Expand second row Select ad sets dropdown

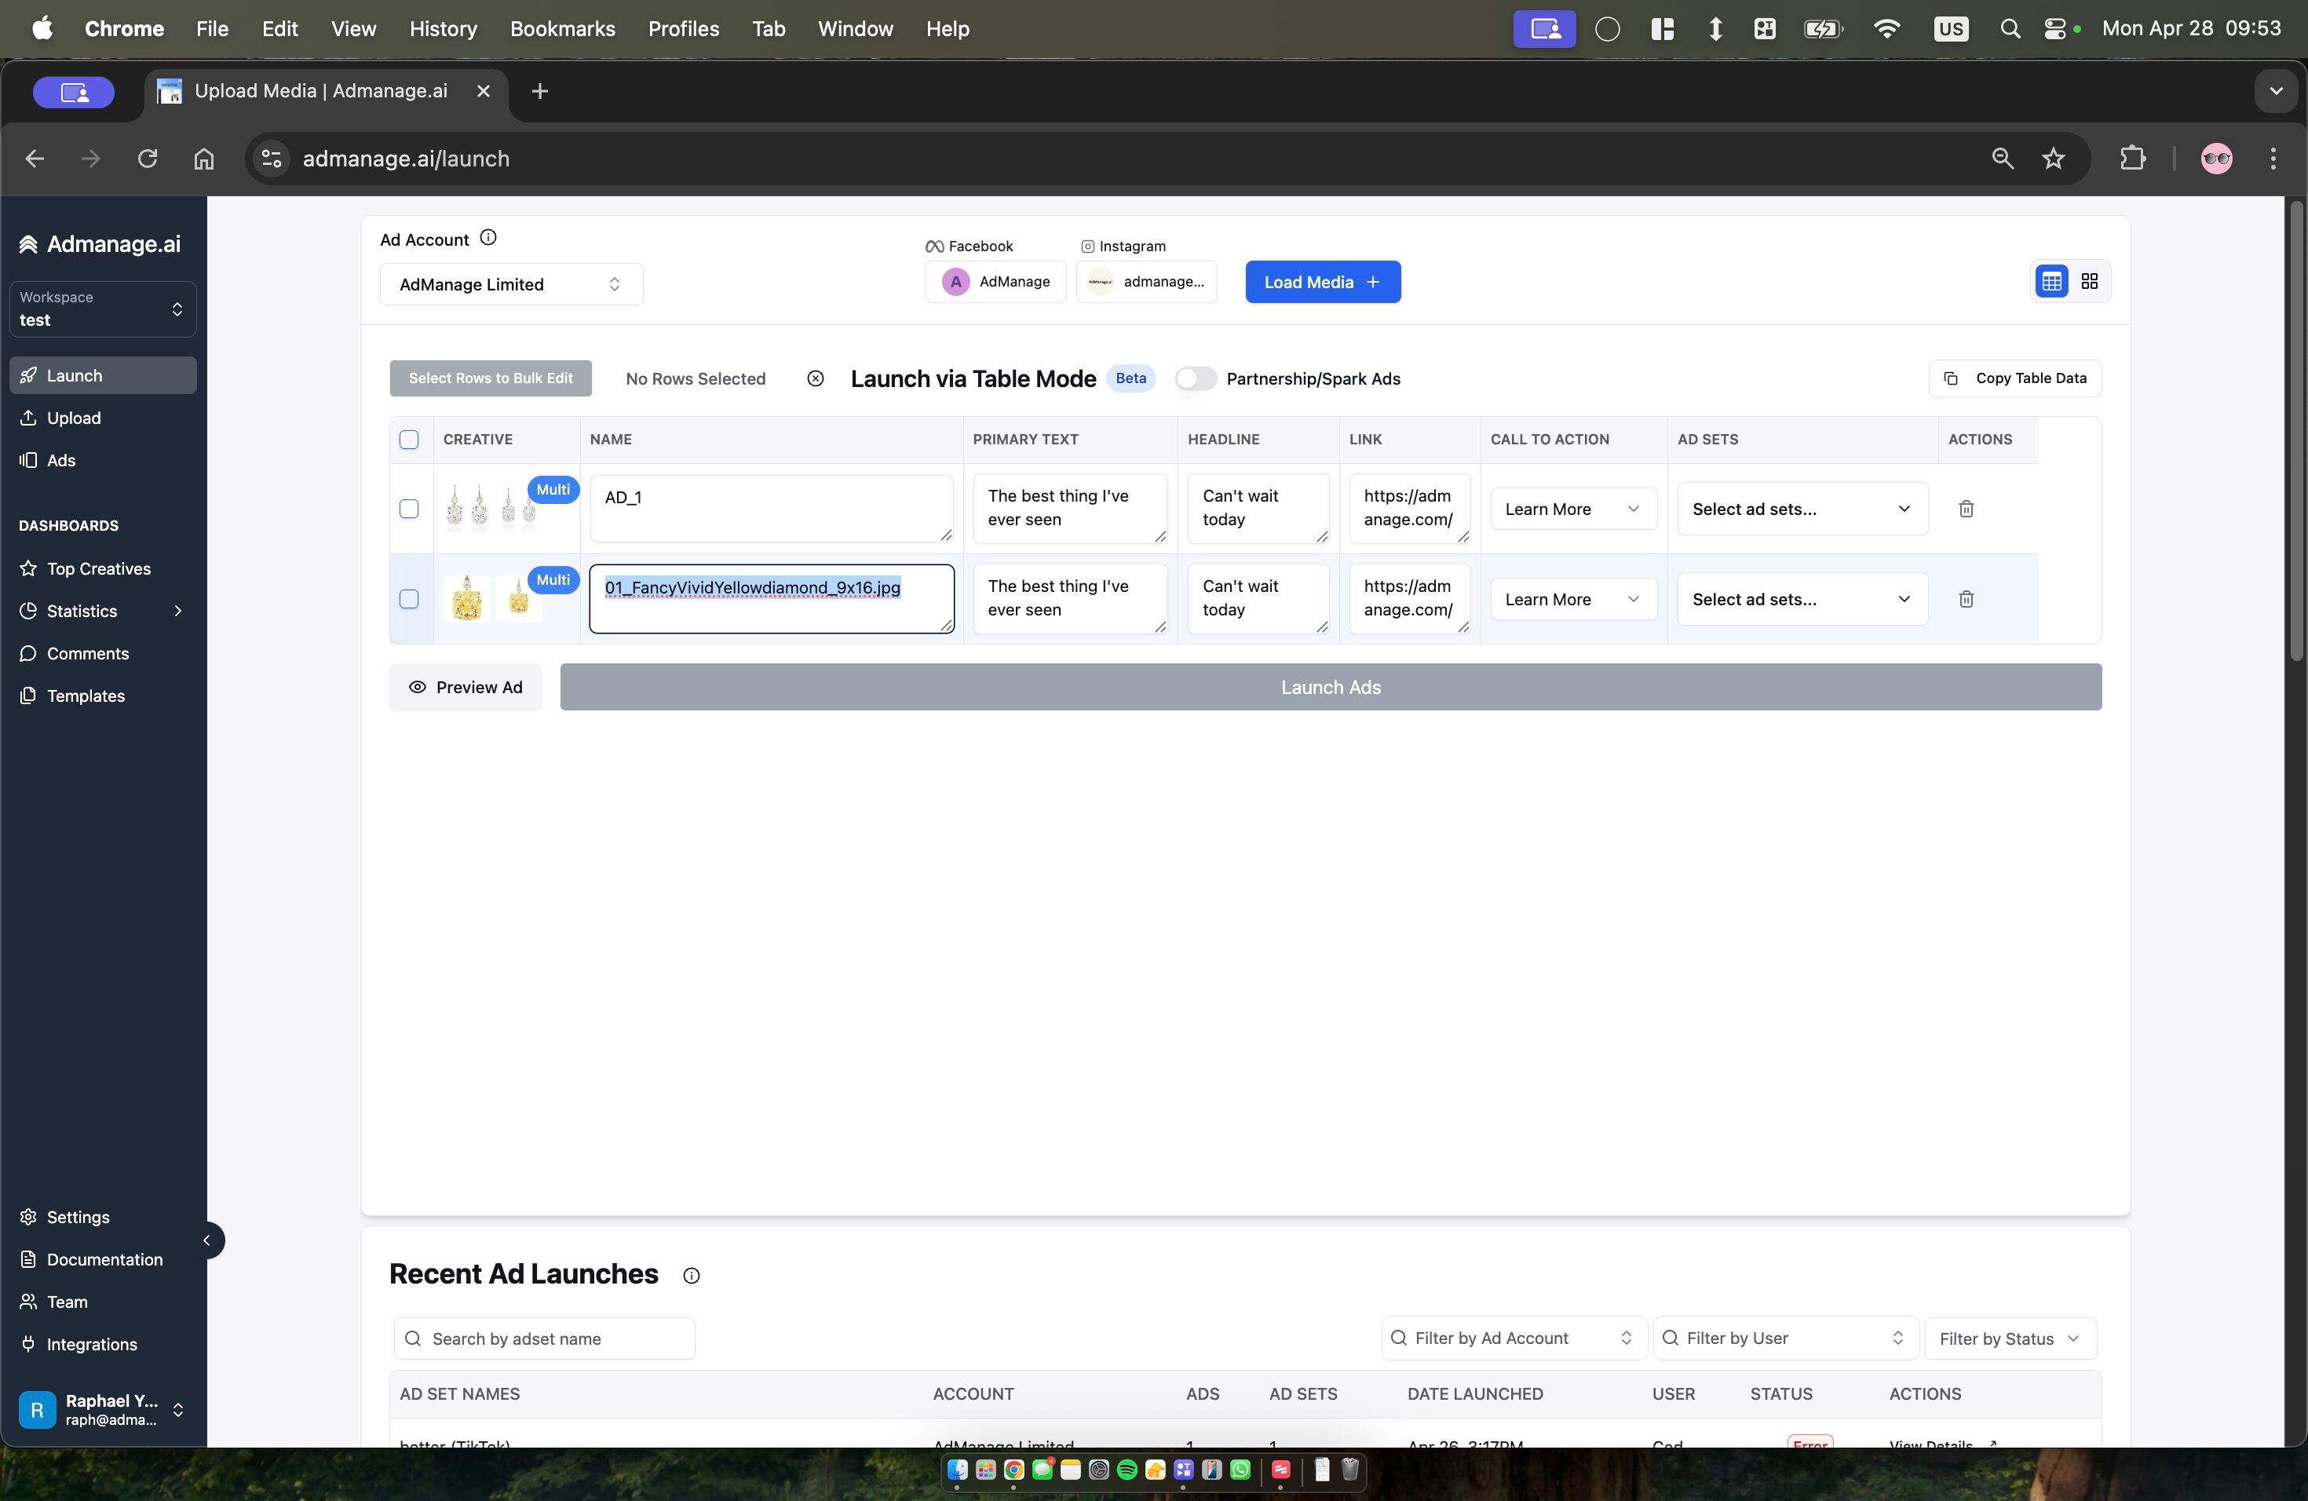pos(1801,599)
